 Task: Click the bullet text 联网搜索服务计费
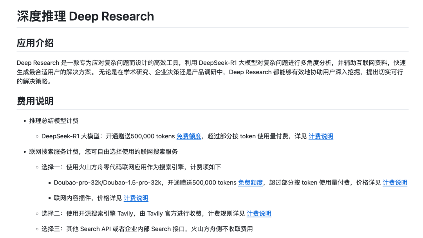click(x=54, y=152)
